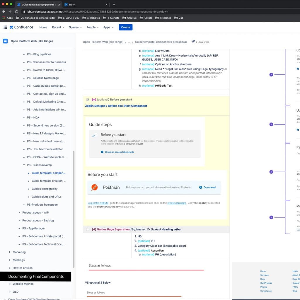300x300 pixels.
Task: Click the Postman logo icon
Action: [x=94, y=187]
